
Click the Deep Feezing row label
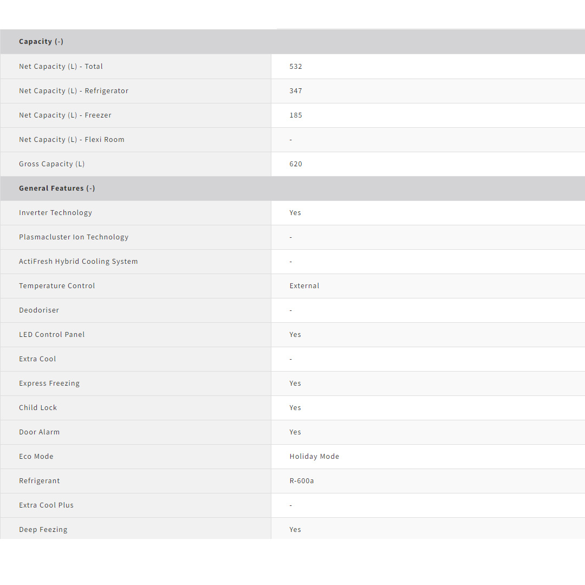(x=43, y=530)
